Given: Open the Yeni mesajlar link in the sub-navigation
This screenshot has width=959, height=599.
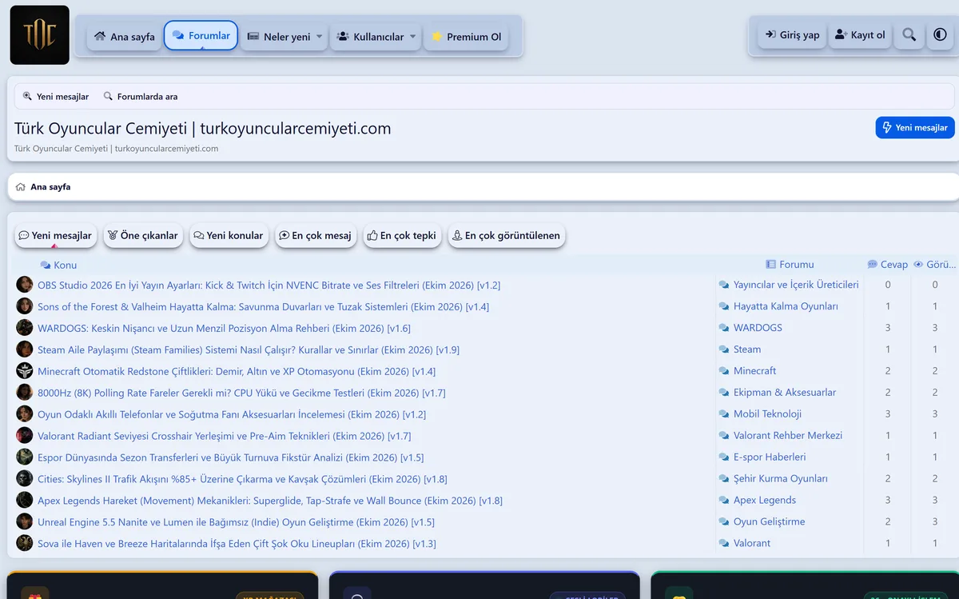Looking at the screenshot, I should pos(56,97).
